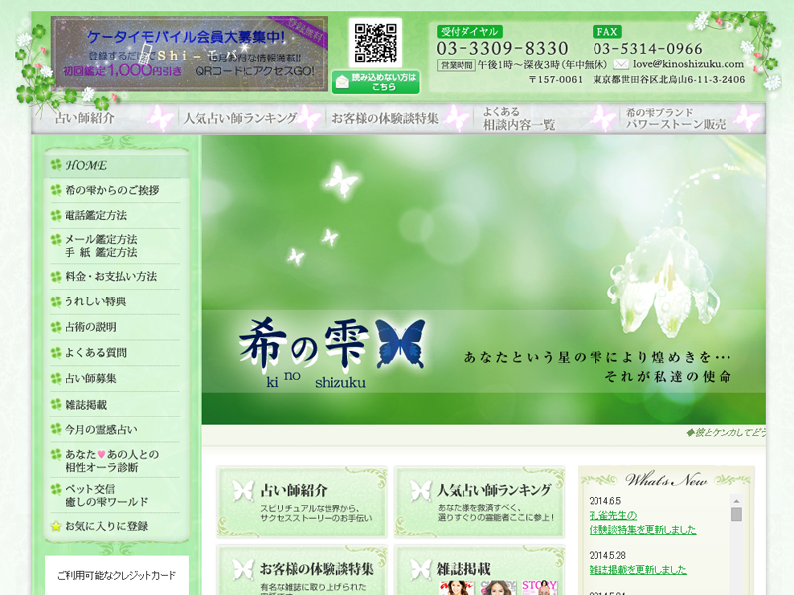Click the blue butterfly logo icon
The height and width of the screenshot is (595, 794).
coord(401,343)
